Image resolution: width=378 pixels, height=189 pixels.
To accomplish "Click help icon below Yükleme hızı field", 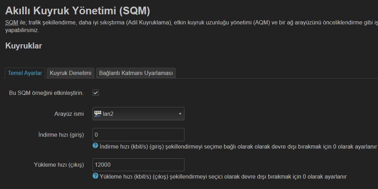I will 95,175.
